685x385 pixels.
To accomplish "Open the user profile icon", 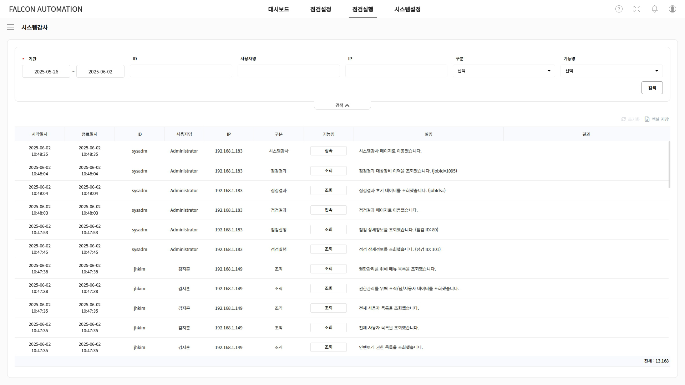I will click(x=673, y=9).
